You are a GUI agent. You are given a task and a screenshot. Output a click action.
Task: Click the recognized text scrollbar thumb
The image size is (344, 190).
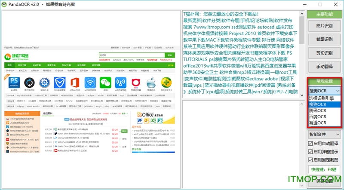(x=302, y=30)
